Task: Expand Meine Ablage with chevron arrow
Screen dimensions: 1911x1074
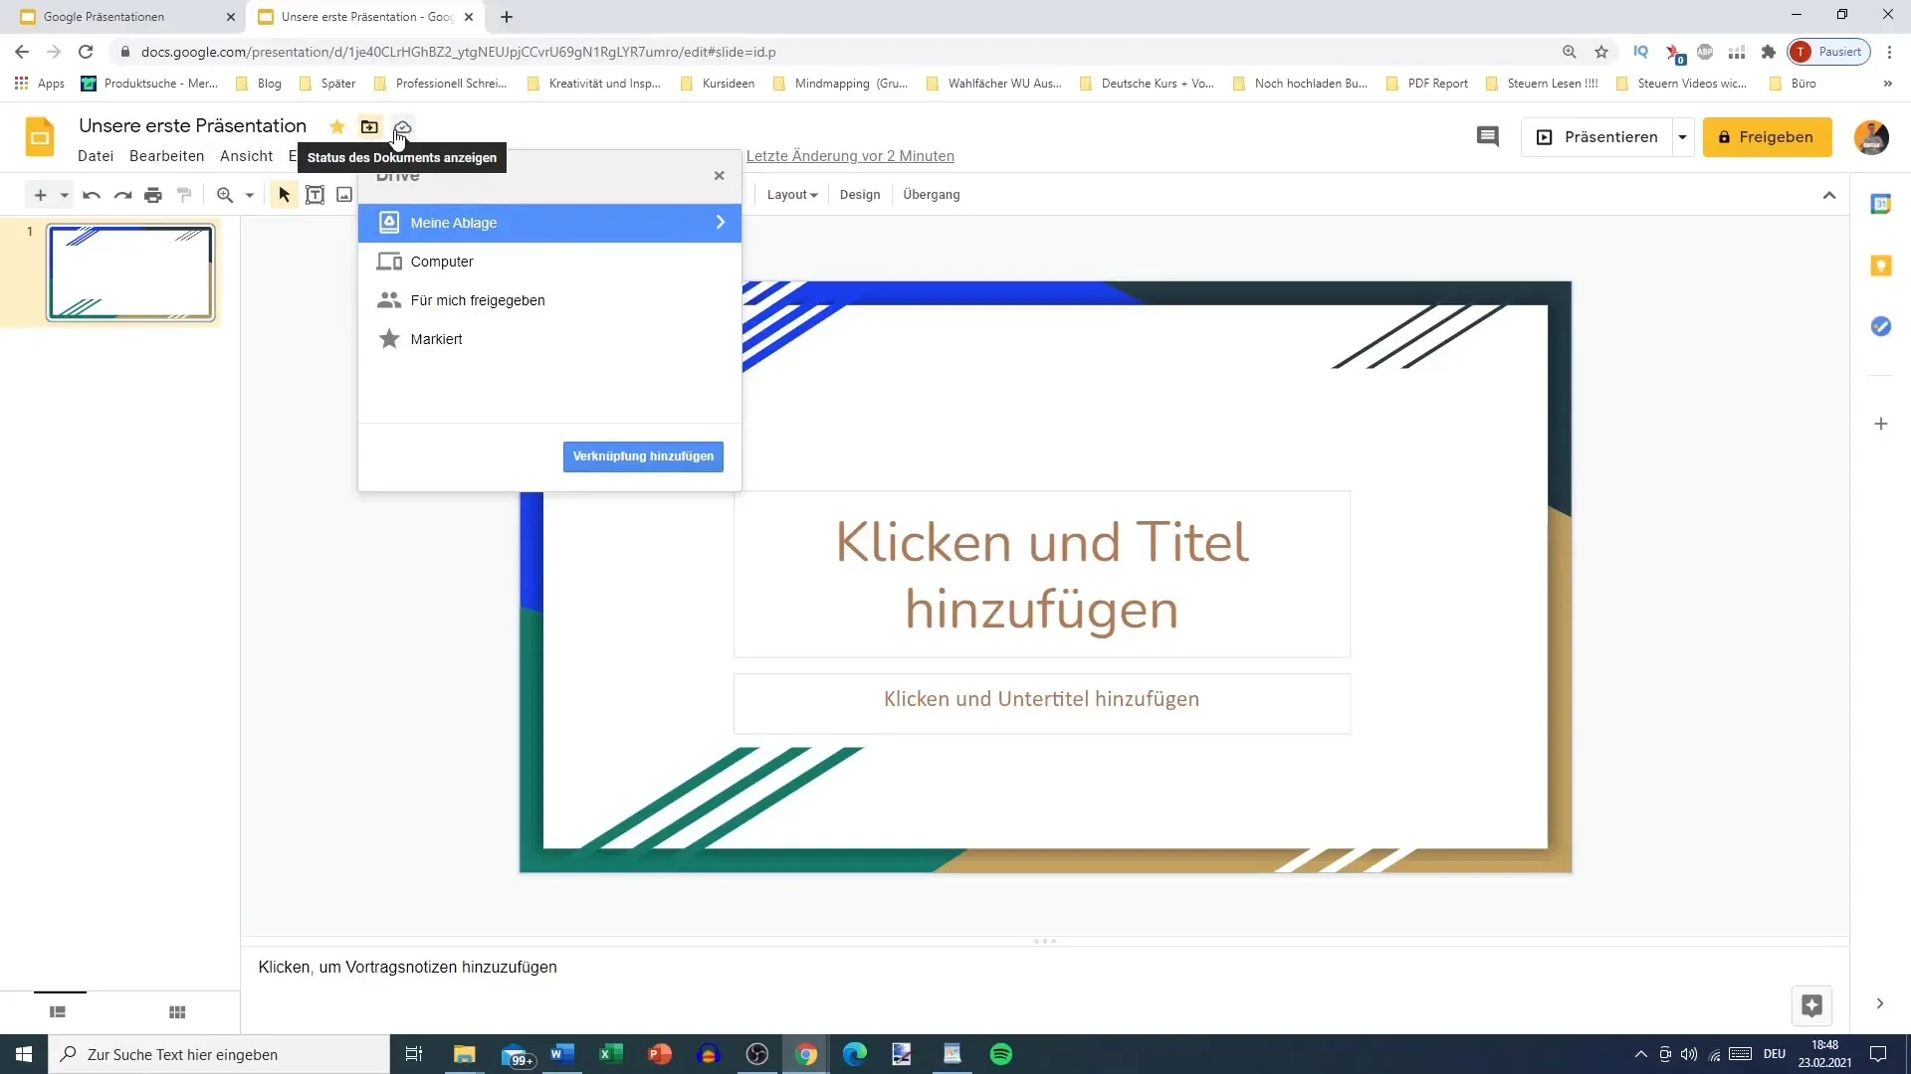Action: tap(721, 223)
